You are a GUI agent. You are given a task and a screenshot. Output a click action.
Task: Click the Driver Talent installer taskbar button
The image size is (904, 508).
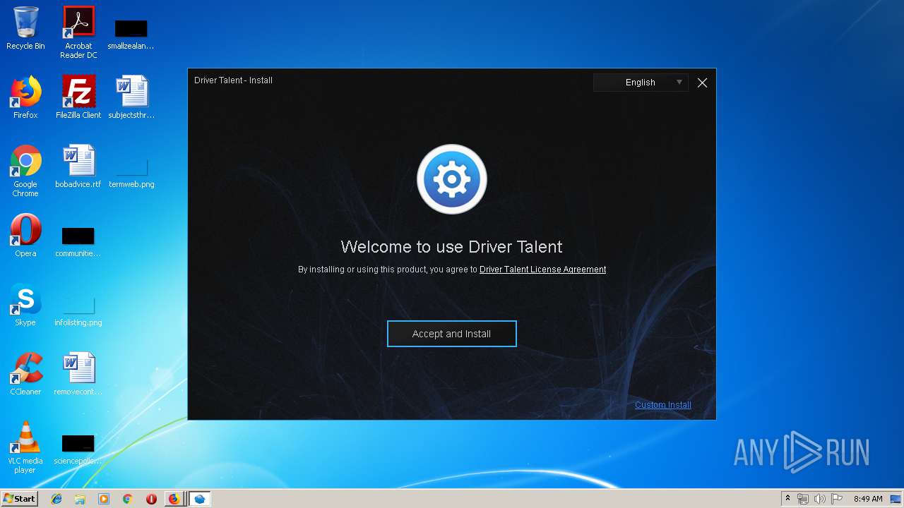point(200,499)
